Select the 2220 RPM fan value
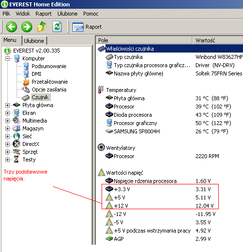The width and height of the screenshot is (243, 252). tap(207, 156)
